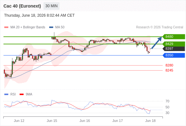Click the RSI 50 level label
This screenshot has height=126, width=186.
click(x=167, y=107)
